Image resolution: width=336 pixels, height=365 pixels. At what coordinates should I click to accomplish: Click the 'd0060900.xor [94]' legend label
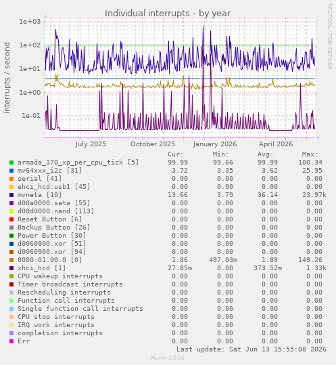pos(52,252)
